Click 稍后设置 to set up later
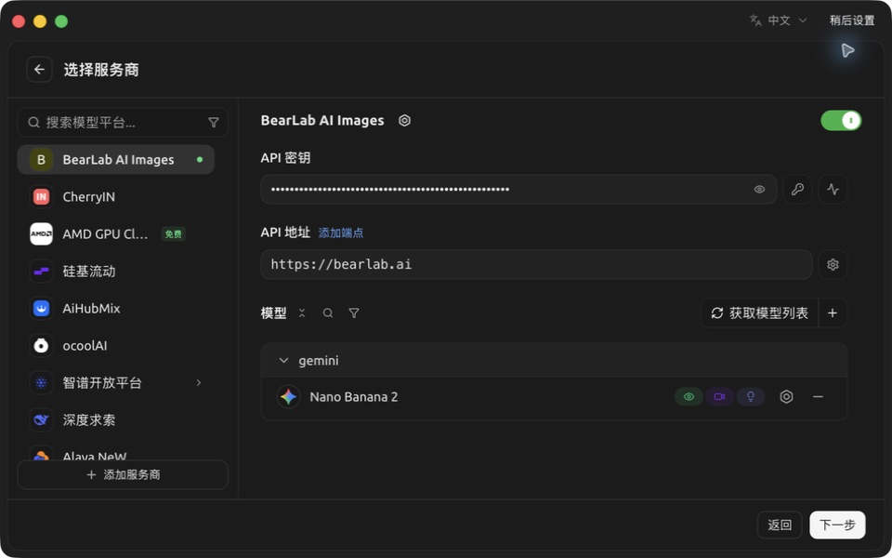This screenshot has height=558, width=892. [852, 20]
